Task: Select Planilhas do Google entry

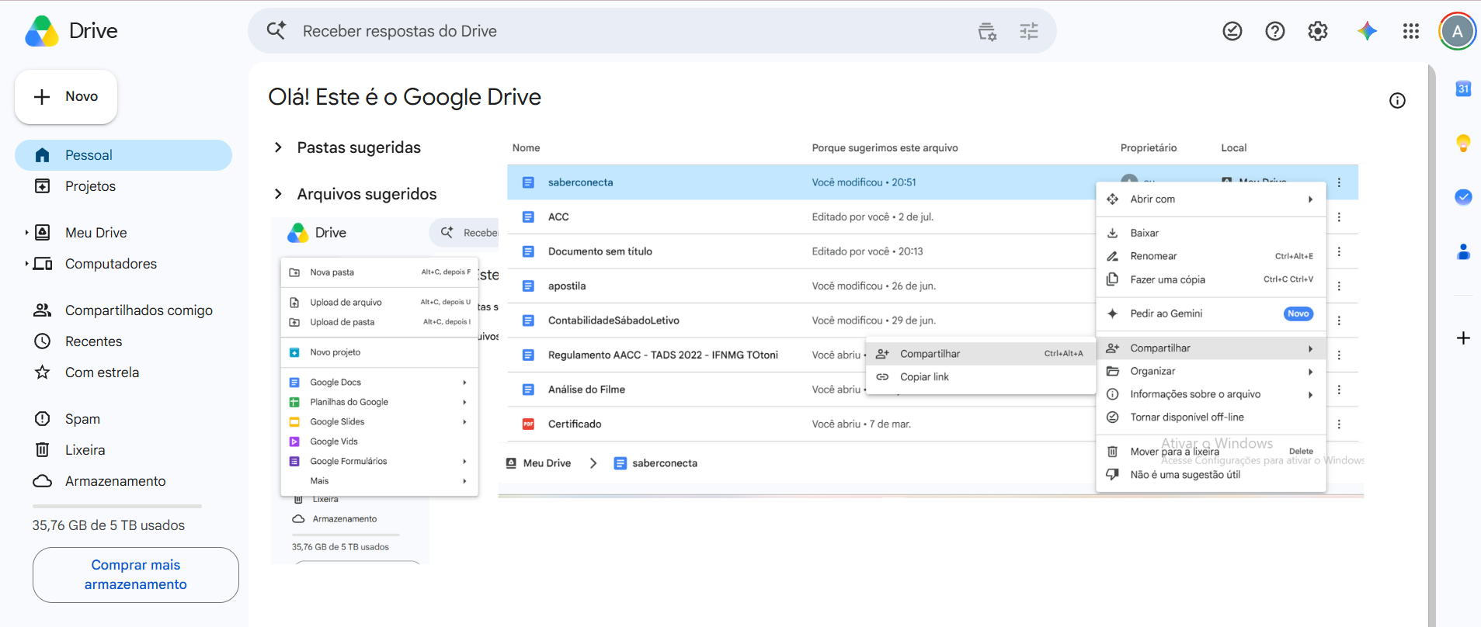Action: pos(379,402)
